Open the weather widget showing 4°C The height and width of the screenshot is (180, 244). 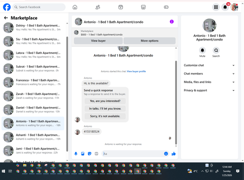pos(193,171)
